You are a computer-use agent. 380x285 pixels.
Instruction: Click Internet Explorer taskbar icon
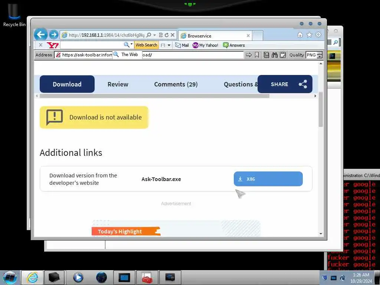tap(32, 278)
